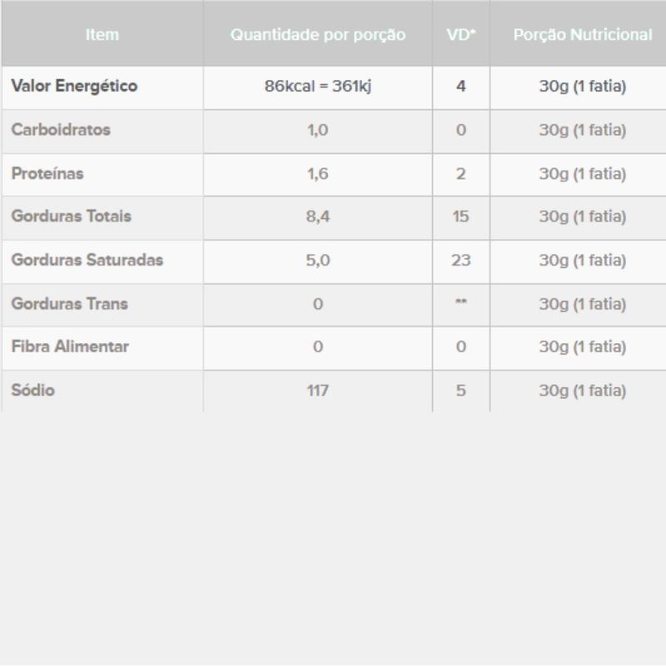Click the 30g (1 fatia) cell for Sódio
This screenshot has height=666, width=666.
click(582, 390)
